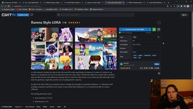Click the translate page icon in address bar
193x109 pixels.
pos(168,6)
